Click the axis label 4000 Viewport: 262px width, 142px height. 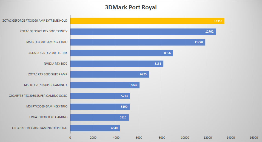point(116,138)
